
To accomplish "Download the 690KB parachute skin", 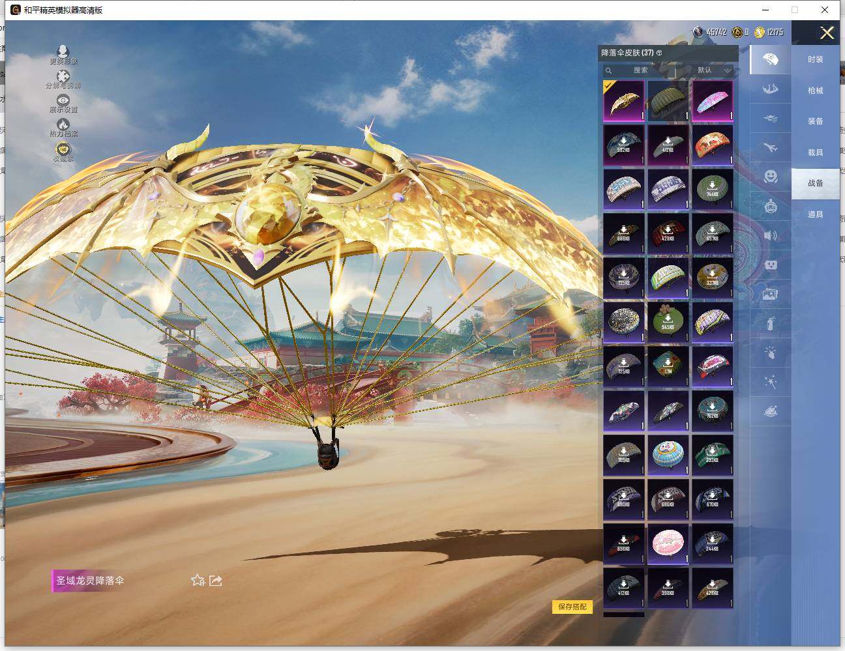I will coord(624,499).
